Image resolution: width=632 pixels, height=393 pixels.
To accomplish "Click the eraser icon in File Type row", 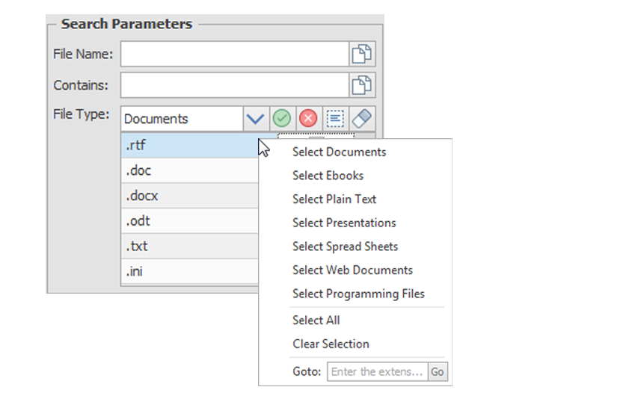I will 361,118.
